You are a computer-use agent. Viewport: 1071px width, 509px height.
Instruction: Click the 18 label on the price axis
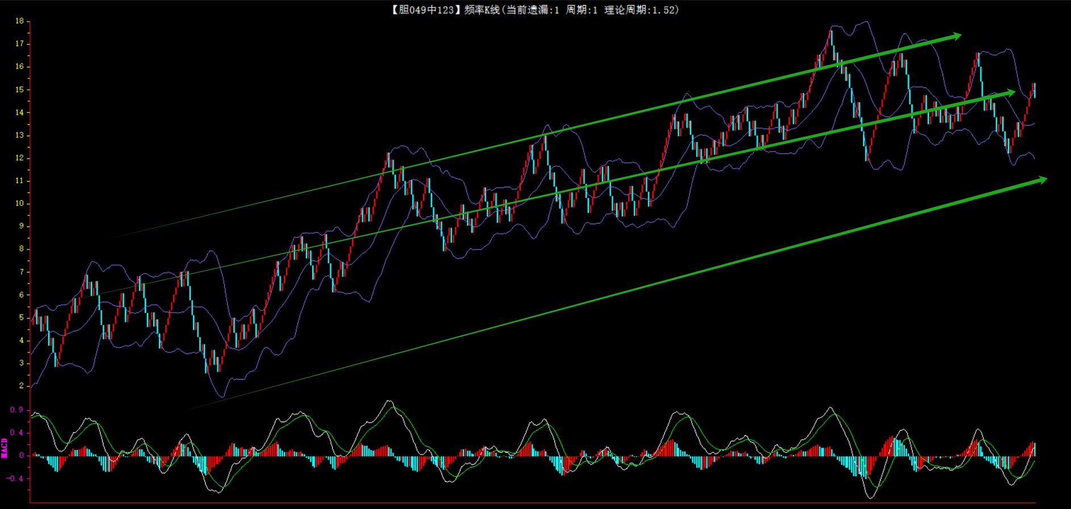point(20,21)
